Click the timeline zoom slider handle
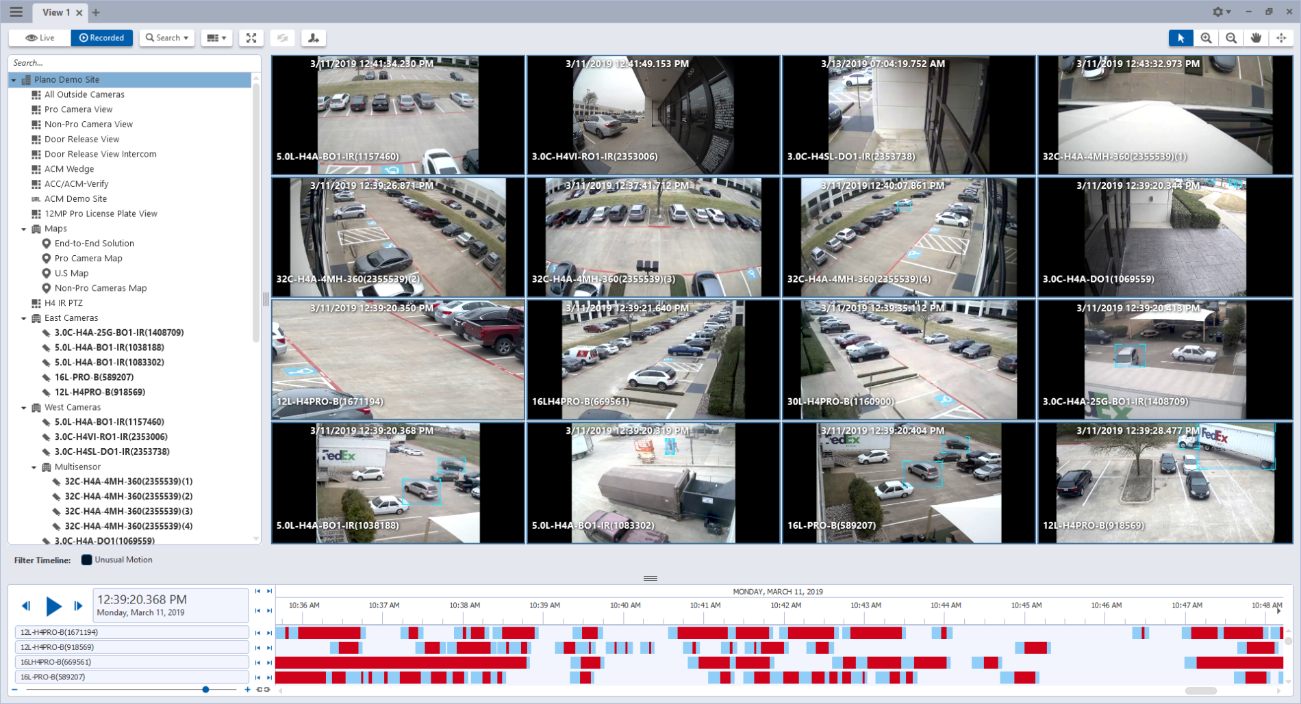The width and height of the screenshot is (1301, 704). [x=205, y=690]
